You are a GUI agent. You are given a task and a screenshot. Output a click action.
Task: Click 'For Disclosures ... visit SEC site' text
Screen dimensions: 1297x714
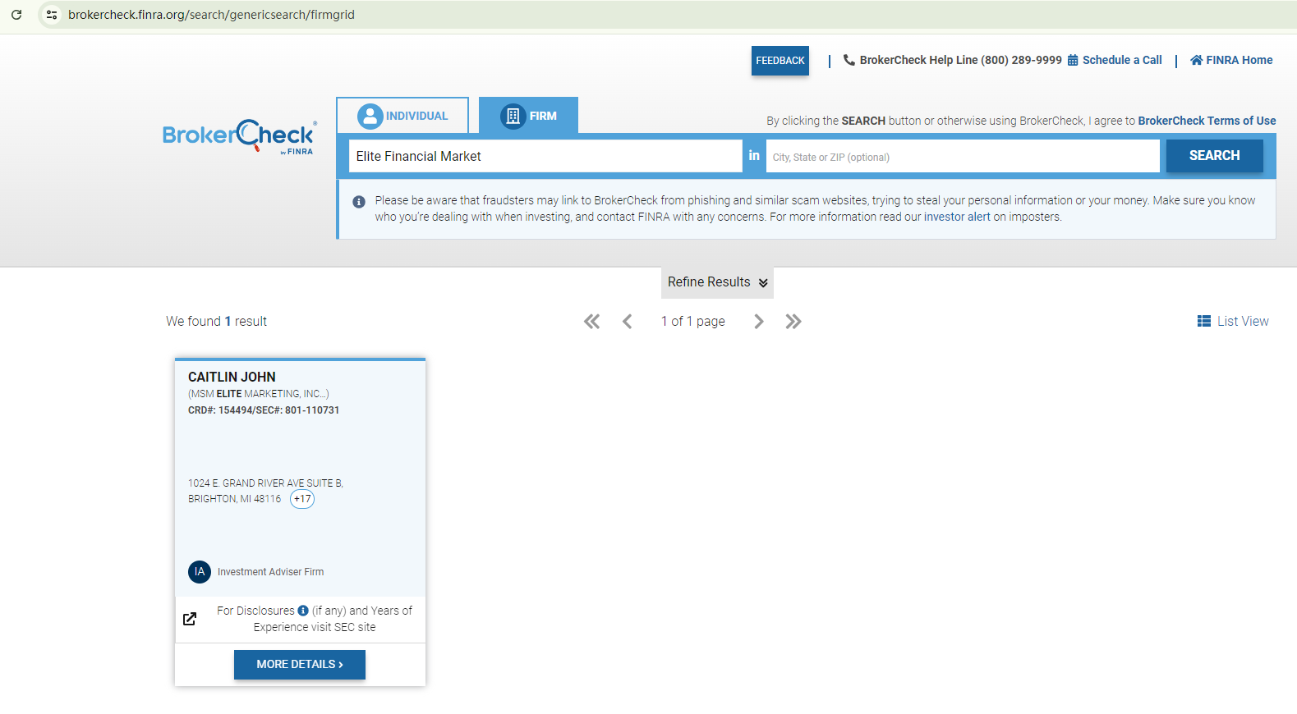[315, 619]
